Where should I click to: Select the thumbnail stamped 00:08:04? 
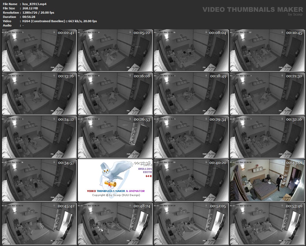click(x=191, y=51)
